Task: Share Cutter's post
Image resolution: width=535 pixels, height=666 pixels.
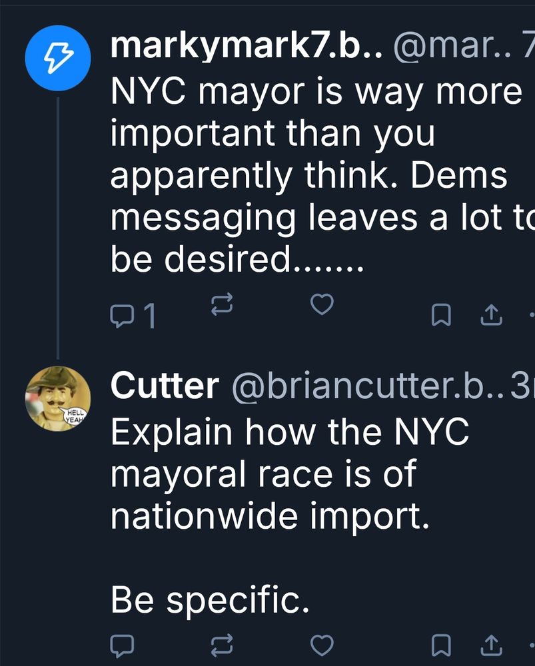Action: point(491,645)
